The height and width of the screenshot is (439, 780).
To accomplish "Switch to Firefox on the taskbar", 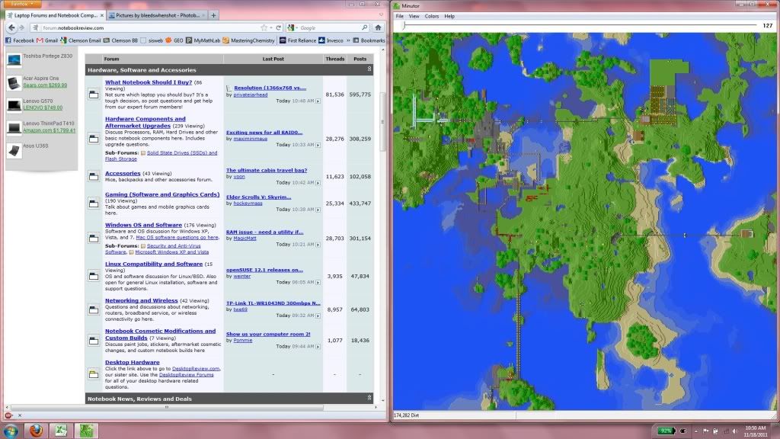I will point(36,431).
